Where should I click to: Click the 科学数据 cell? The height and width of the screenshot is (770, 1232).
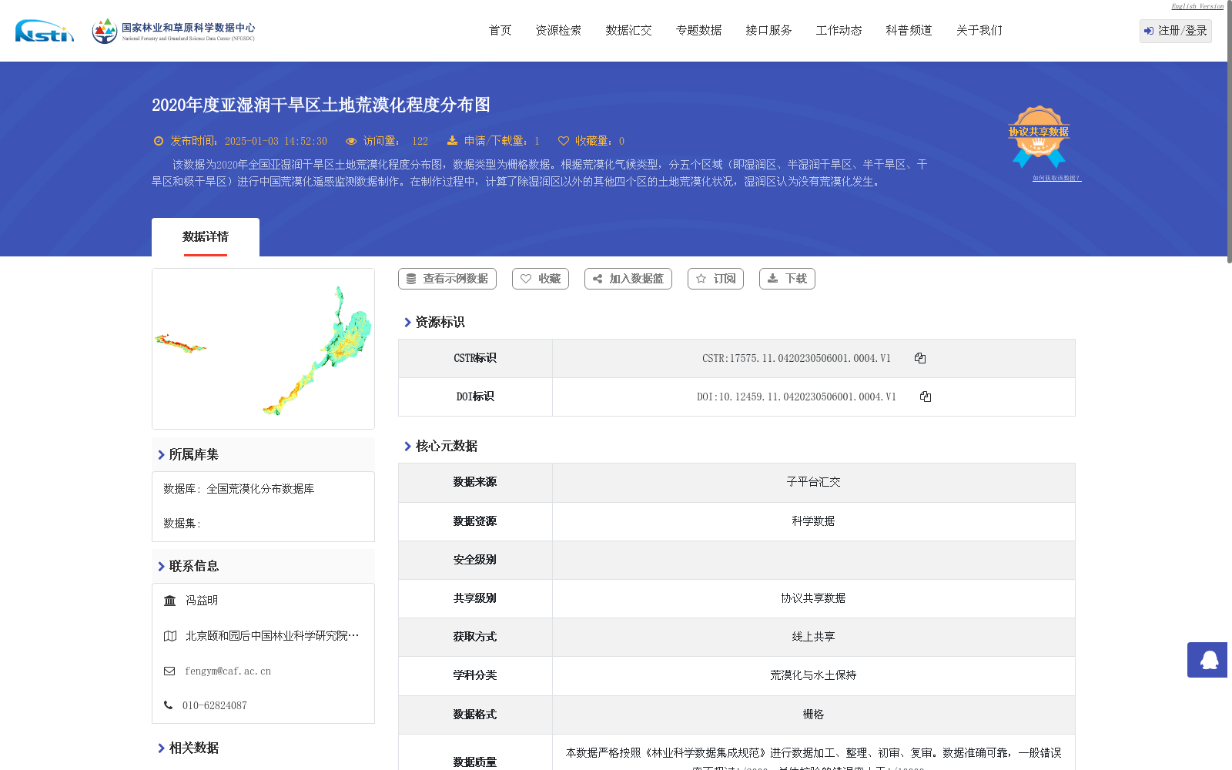pyautogui.click(x=814, y=521)
